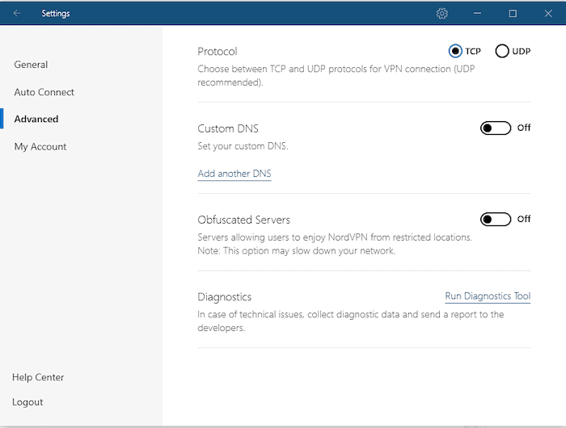Screen dimensions: 566x428
Task: Open the Help Center
Action: [x=38, y=377]
